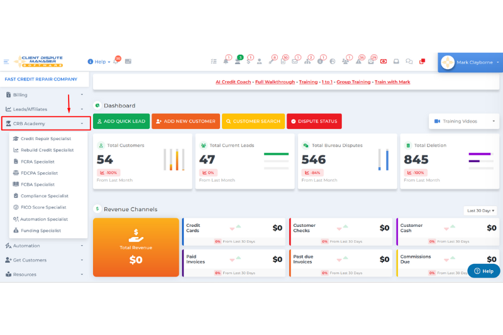Click the key icon in toolbar
This screenshot has height=335, width=503.
pyautogui.click(x=272, y=61)
